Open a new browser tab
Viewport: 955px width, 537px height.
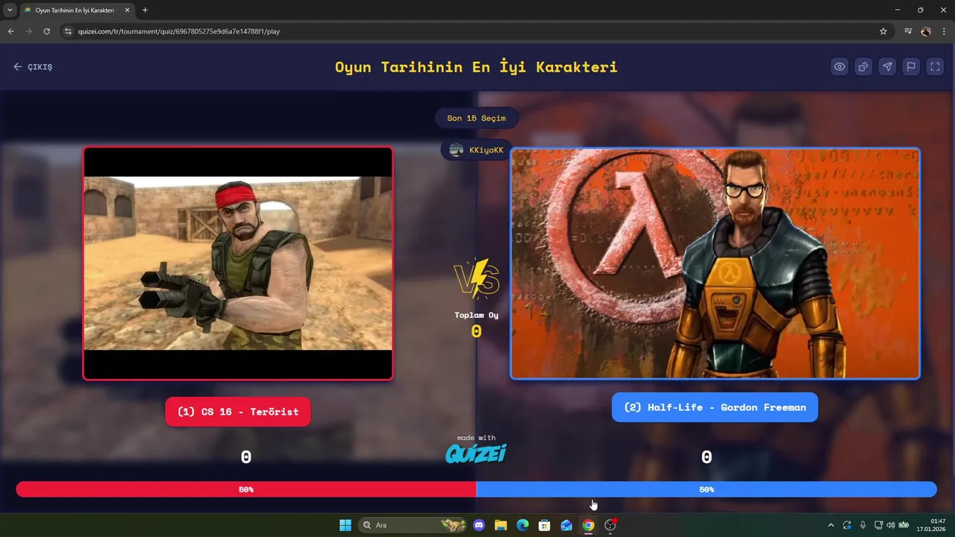[145, 10]
